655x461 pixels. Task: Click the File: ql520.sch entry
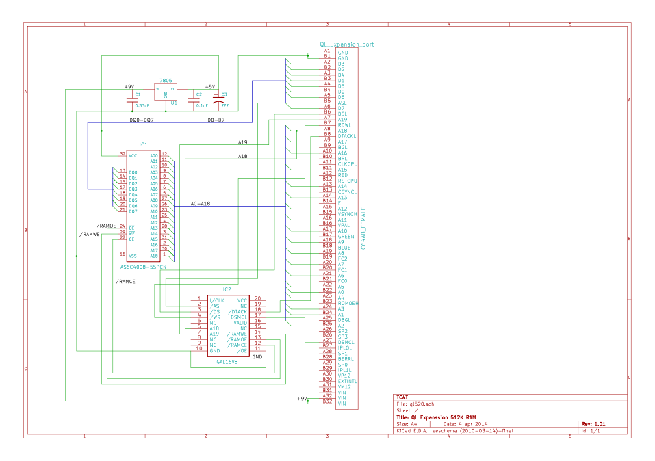pos(415,404)
